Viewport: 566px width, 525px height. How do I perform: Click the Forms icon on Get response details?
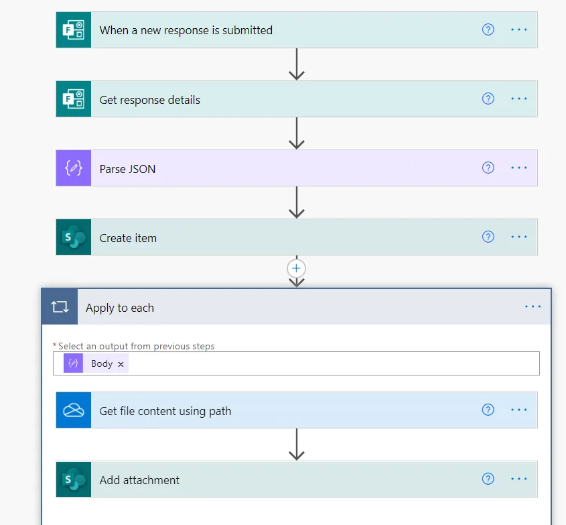[x=73, y=99]
